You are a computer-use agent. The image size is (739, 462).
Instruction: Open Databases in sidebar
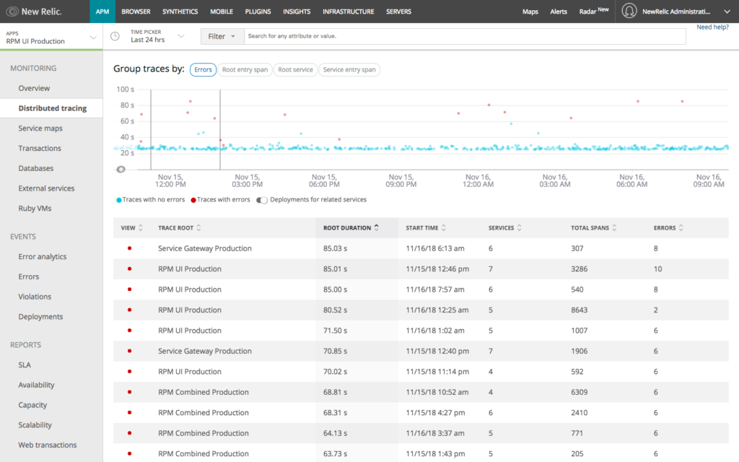point(36,168)
